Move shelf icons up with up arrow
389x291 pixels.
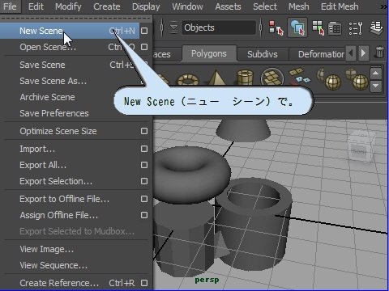[376, 74]
